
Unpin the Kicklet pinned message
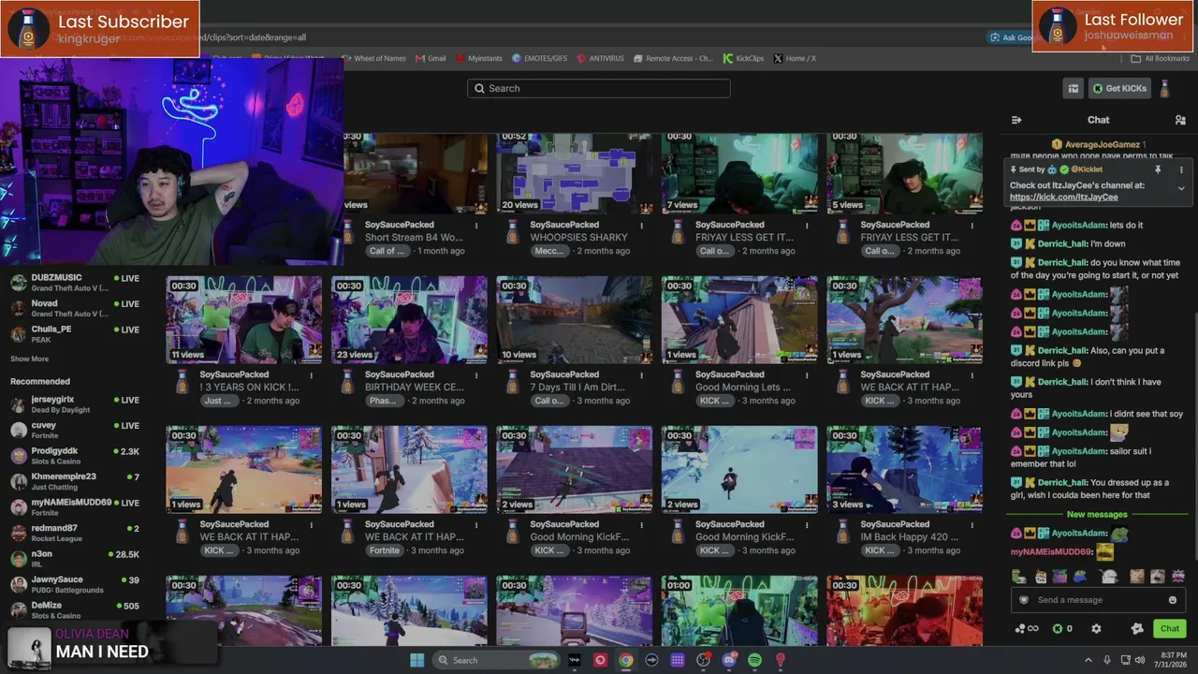(x=1158, y=169)
